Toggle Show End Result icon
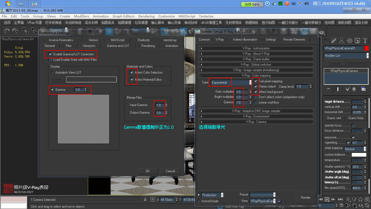This screenshot has width=371, height=209. 338,89
